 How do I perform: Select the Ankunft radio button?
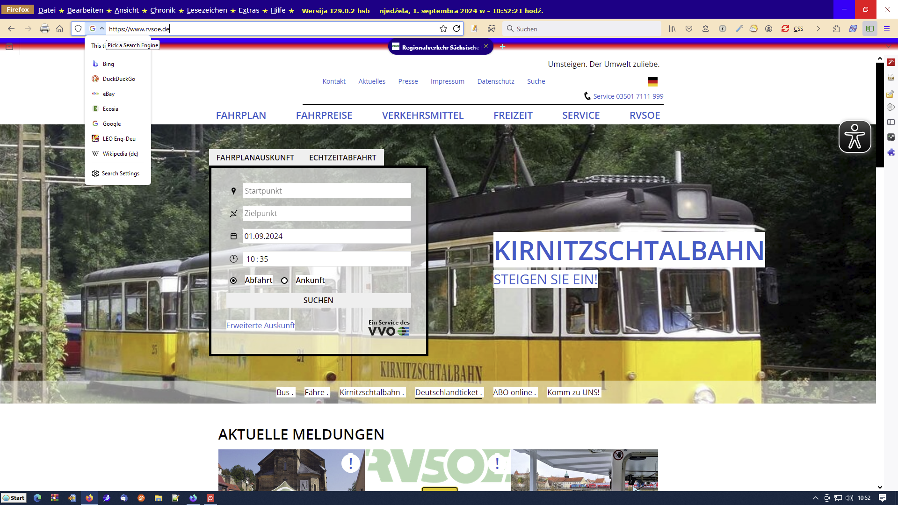pyautogui.click(x=284, y=281)
